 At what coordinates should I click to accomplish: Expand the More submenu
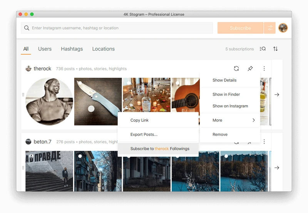[x=230, y=120]
